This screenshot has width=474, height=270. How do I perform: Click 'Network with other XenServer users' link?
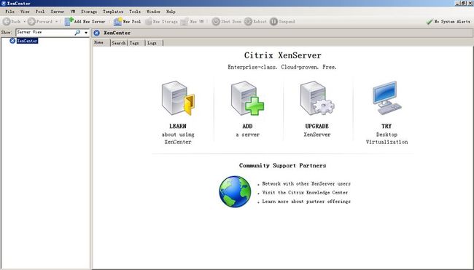click(306, 183)
